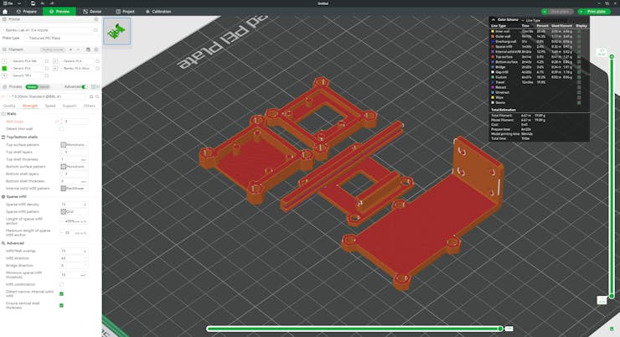Image resolution: width=620 pixels, height=337 pixels.
Task: Open printer settings gear icon
Action: (x=96, y=19)
